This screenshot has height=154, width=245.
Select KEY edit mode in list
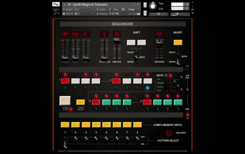(159, 91)
